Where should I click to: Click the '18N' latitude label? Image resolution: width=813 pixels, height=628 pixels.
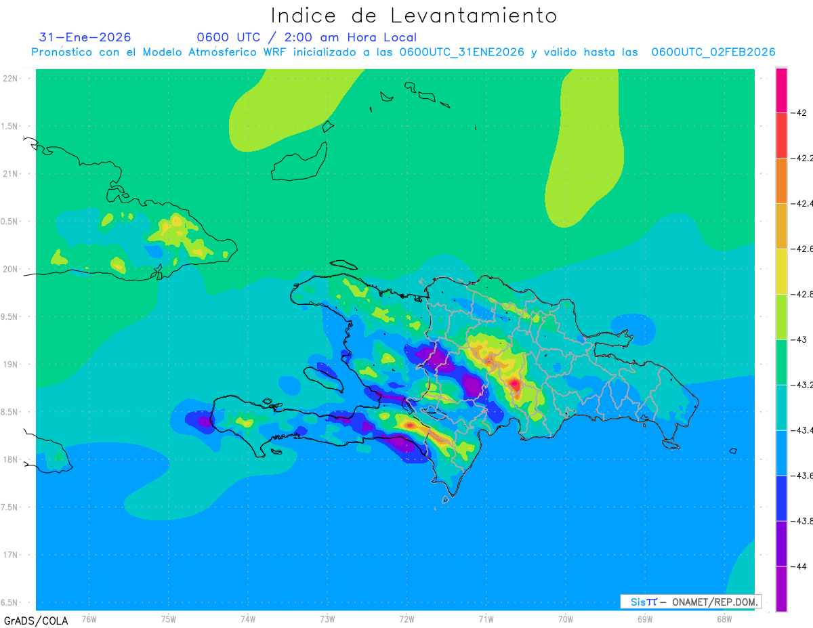pos(12,459)
